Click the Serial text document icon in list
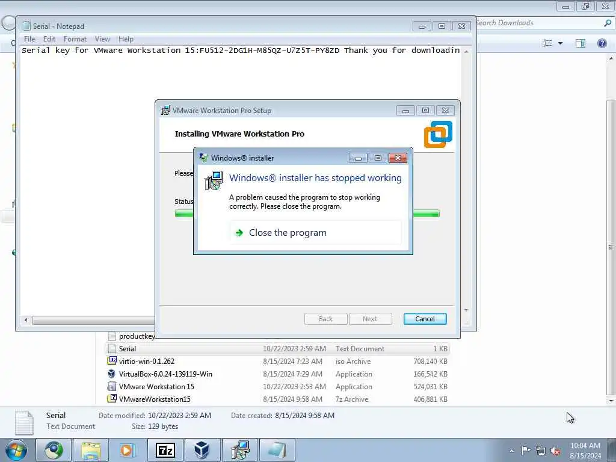This screenshot has height=462, width=616. point(112,348)
